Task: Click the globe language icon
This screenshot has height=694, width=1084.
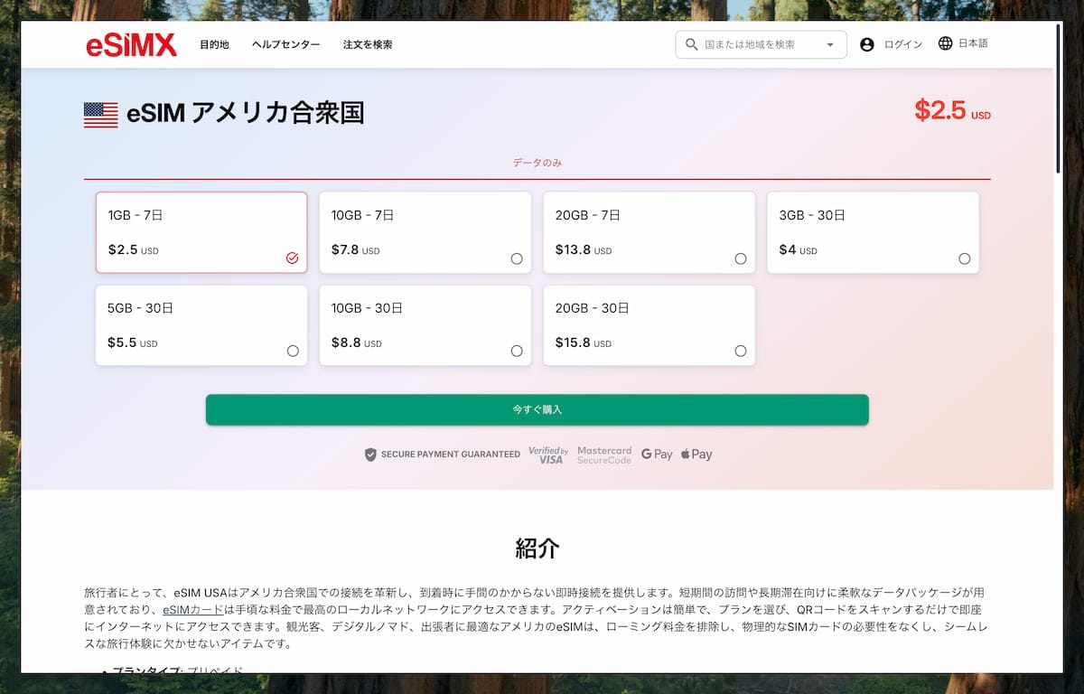Action: pyautogui.click(x=945, y=43)
